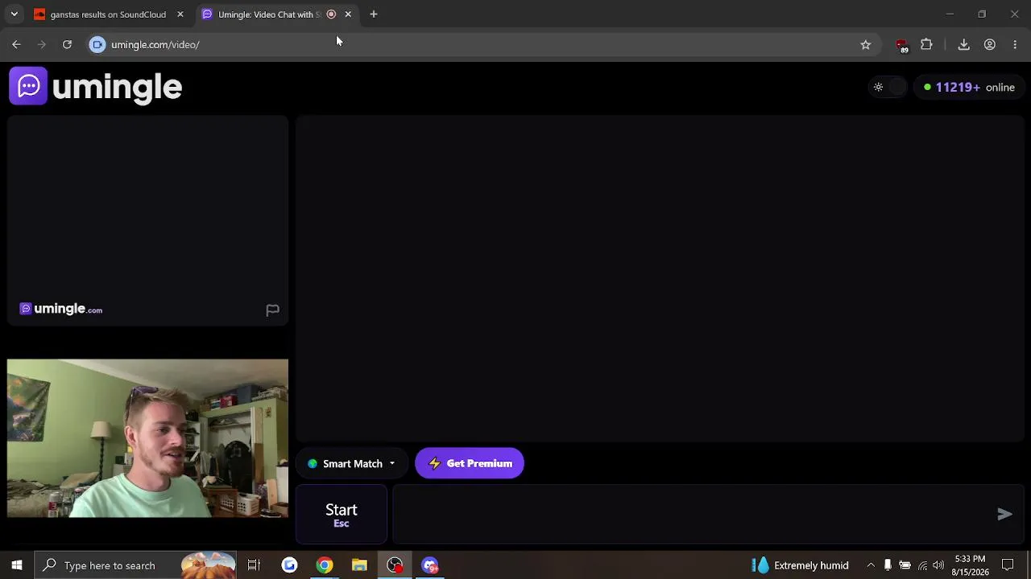Open the Chrome three-dot menu
The image size is (1031, 579).
pos(1015,45)
